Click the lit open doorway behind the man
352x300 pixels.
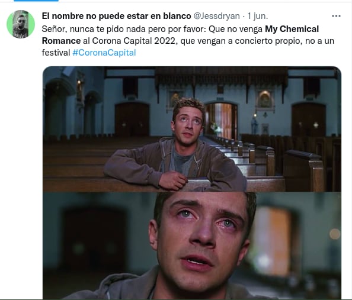pyautogui.click(x=221, y=121)
